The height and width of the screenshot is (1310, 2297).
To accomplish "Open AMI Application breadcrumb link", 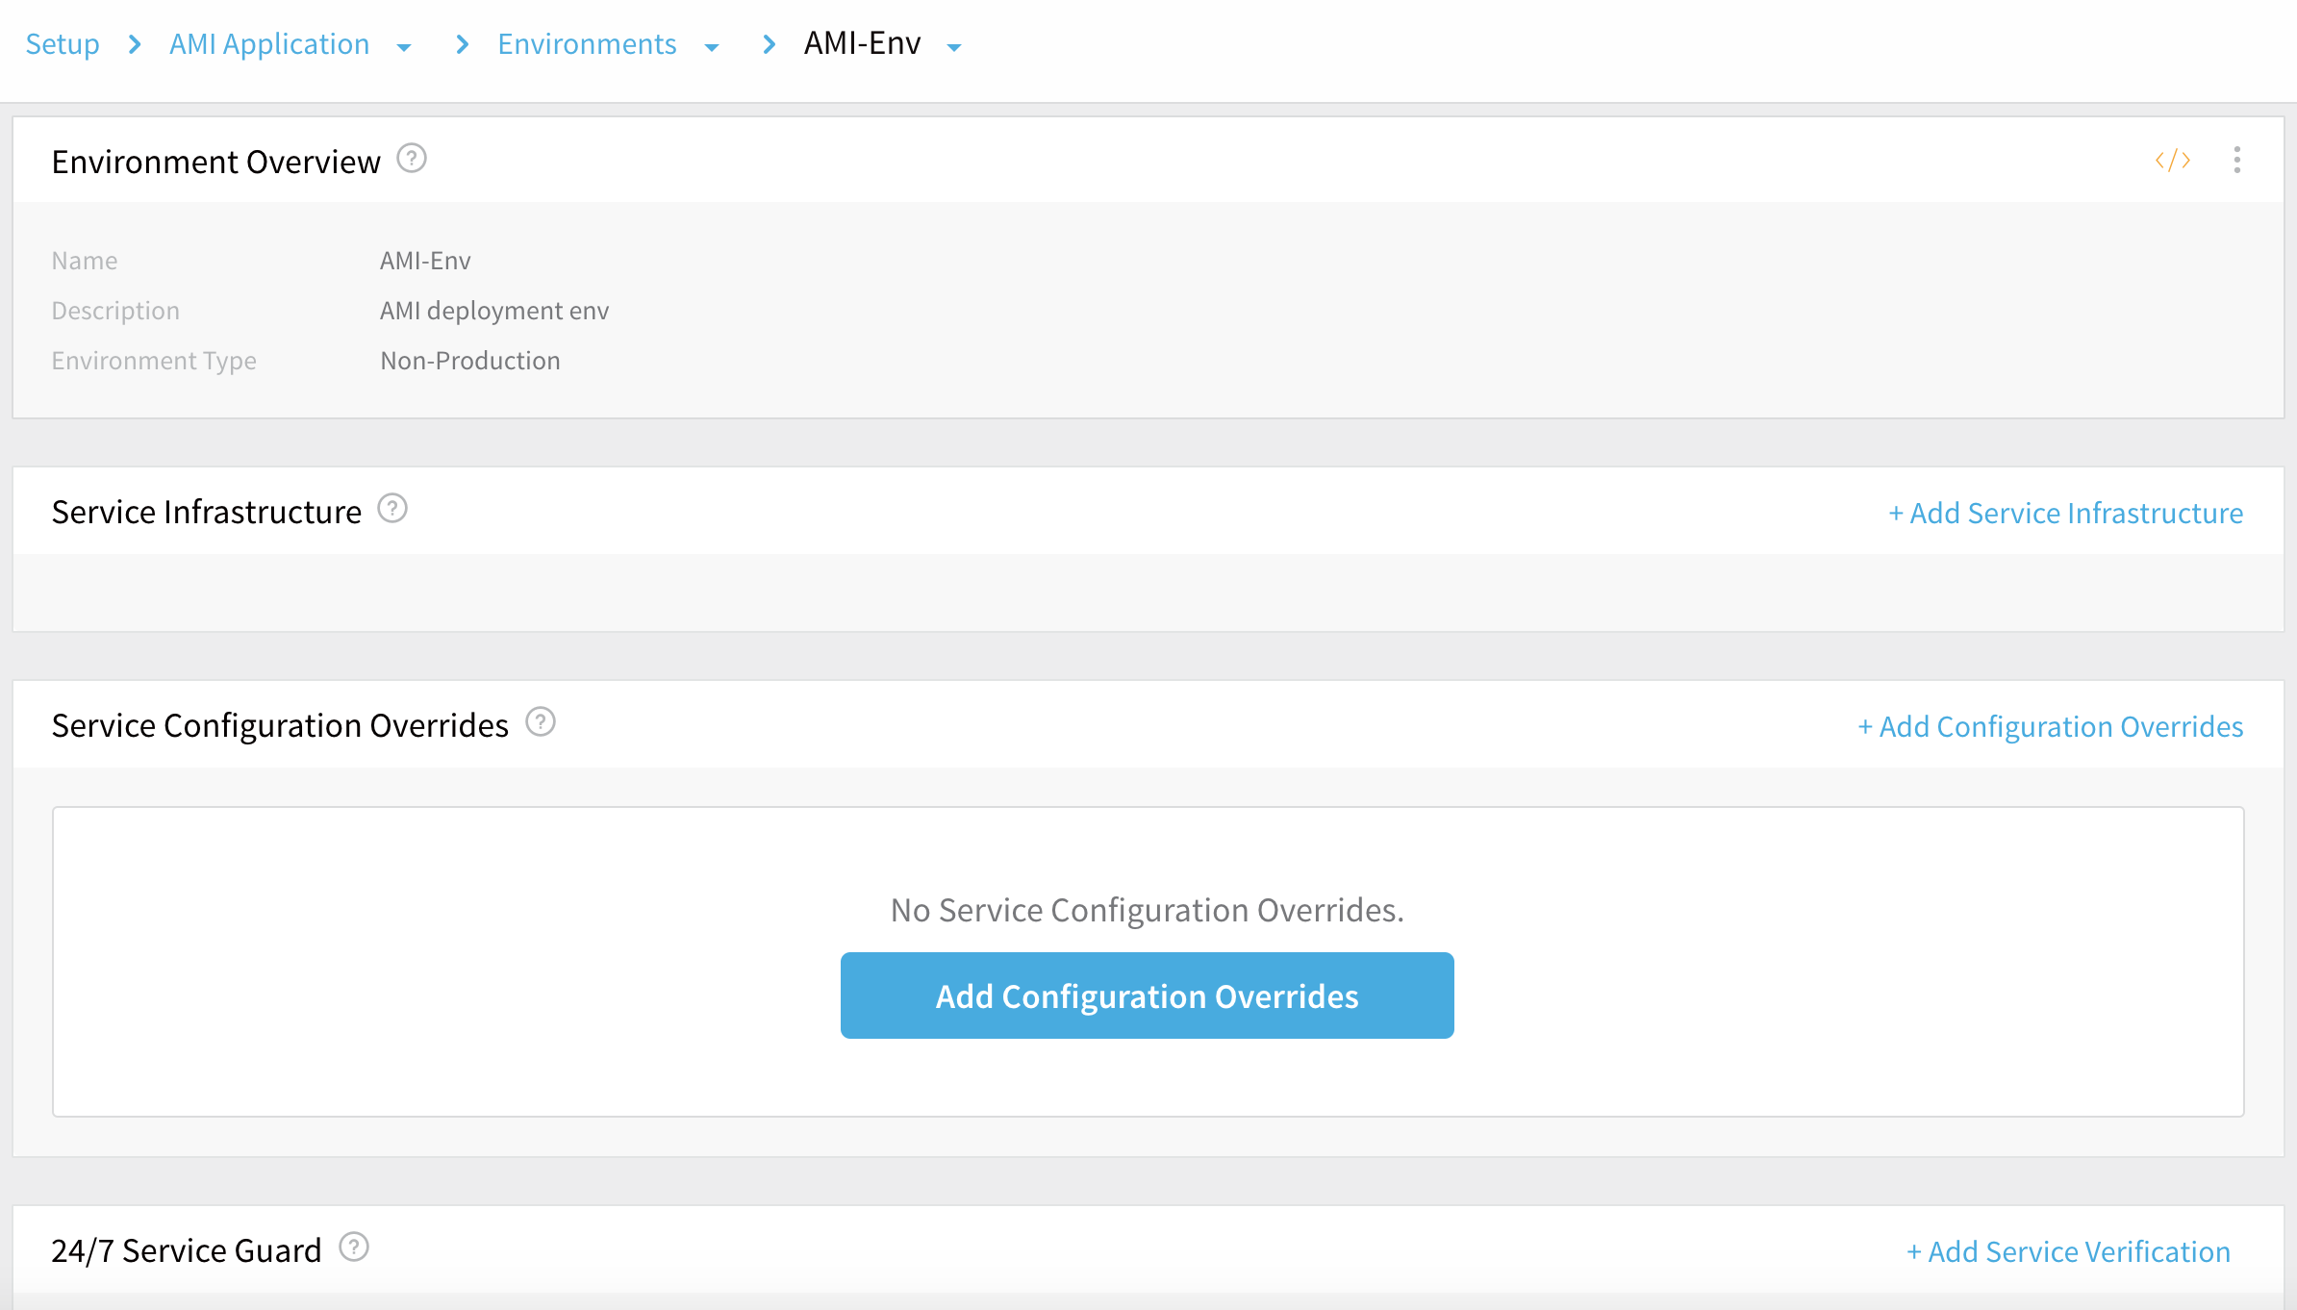I will point(269,44).
